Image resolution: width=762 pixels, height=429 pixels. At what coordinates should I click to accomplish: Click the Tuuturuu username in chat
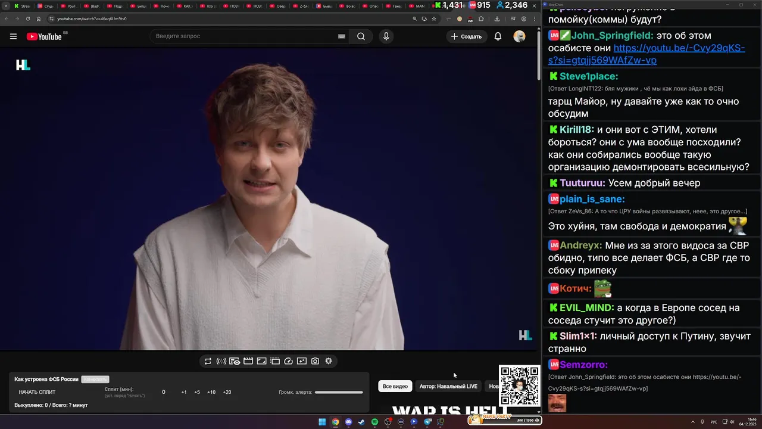[583, 183]
